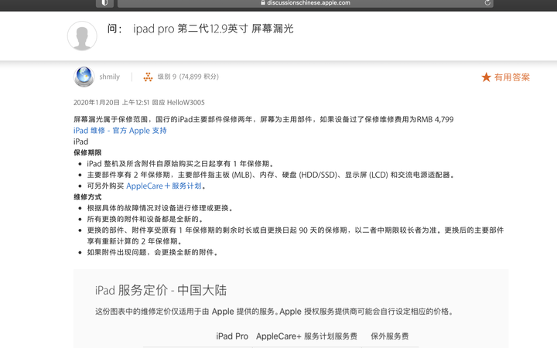Click the 维修方式 heading
557x348 pixels.
tap(87, 197)
